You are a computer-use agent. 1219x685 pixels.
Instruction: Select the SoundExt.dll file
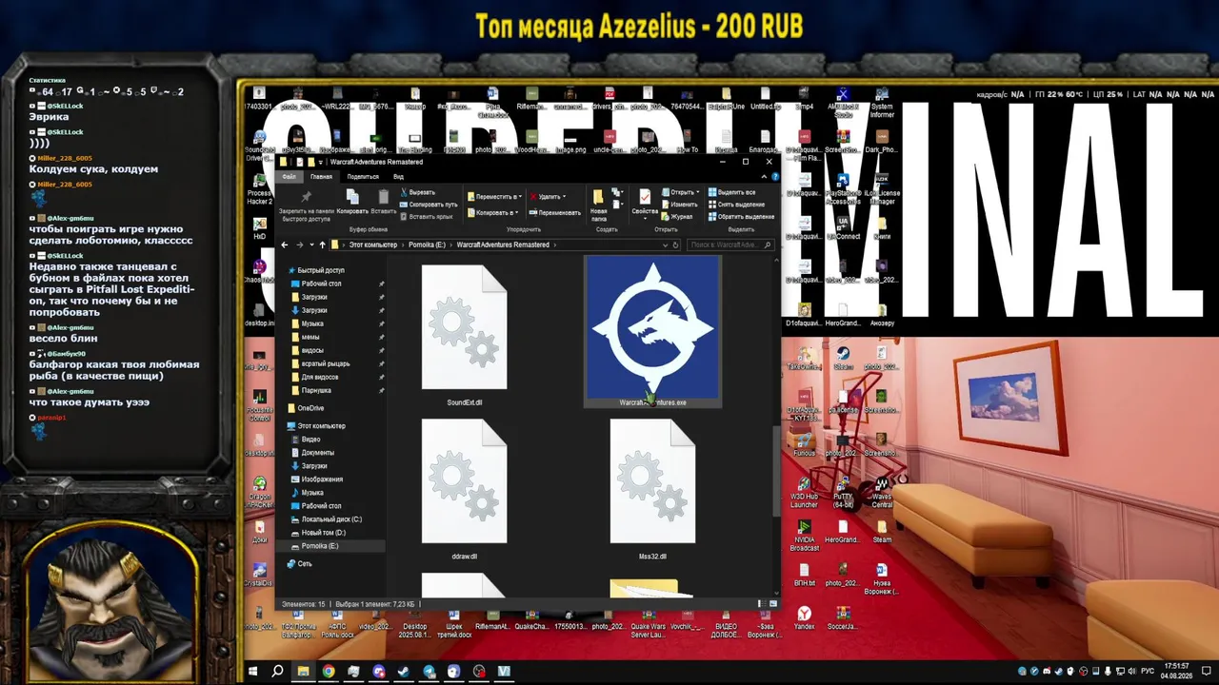pyautogui.click(x=465, y=335)
